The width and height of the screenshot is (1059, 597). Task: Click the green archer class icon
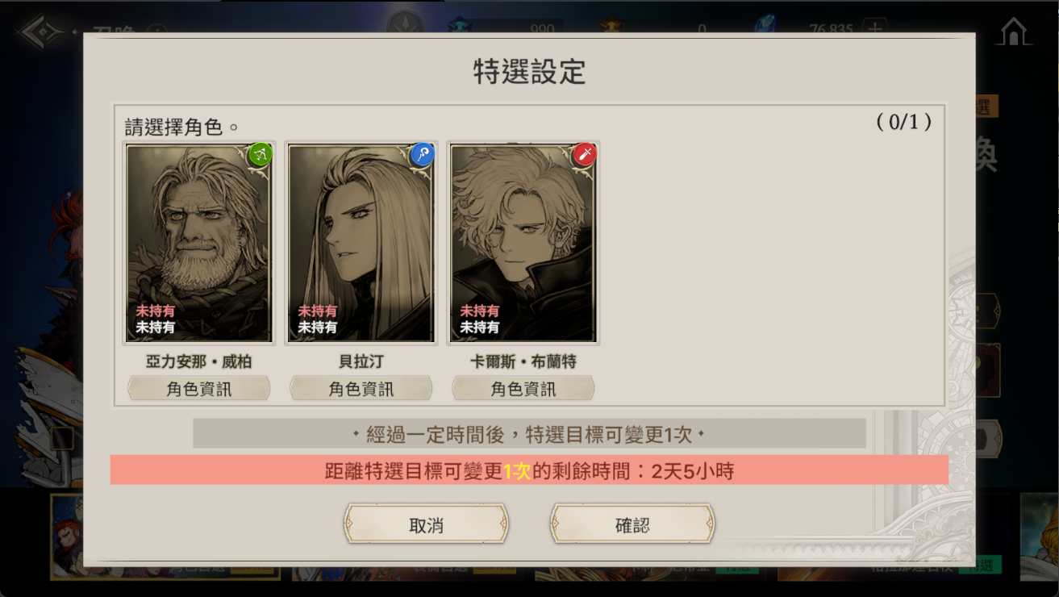[x=260, y=154]
